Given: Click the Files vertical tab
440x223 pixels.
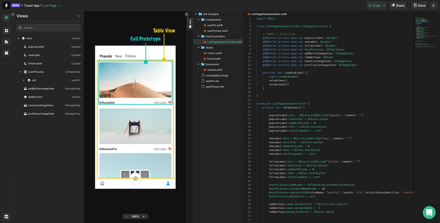Looking at the screenshot, I should pyautogui.click(x=190, y=24).
